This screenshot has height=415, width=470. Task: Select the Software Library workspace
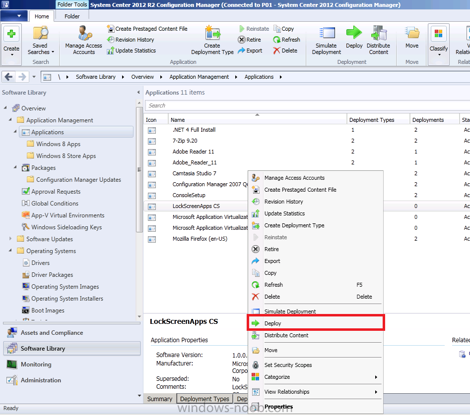(x=72, y=348)
